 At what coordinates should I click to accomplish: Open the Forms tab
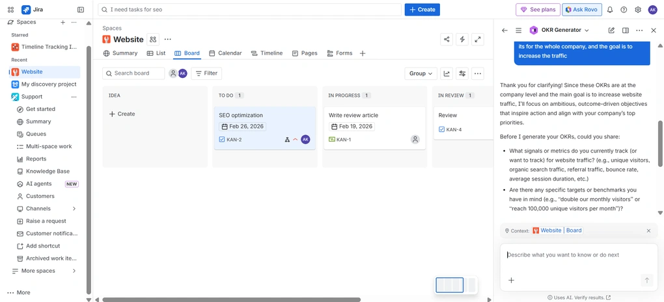click(x=339, y=53)
